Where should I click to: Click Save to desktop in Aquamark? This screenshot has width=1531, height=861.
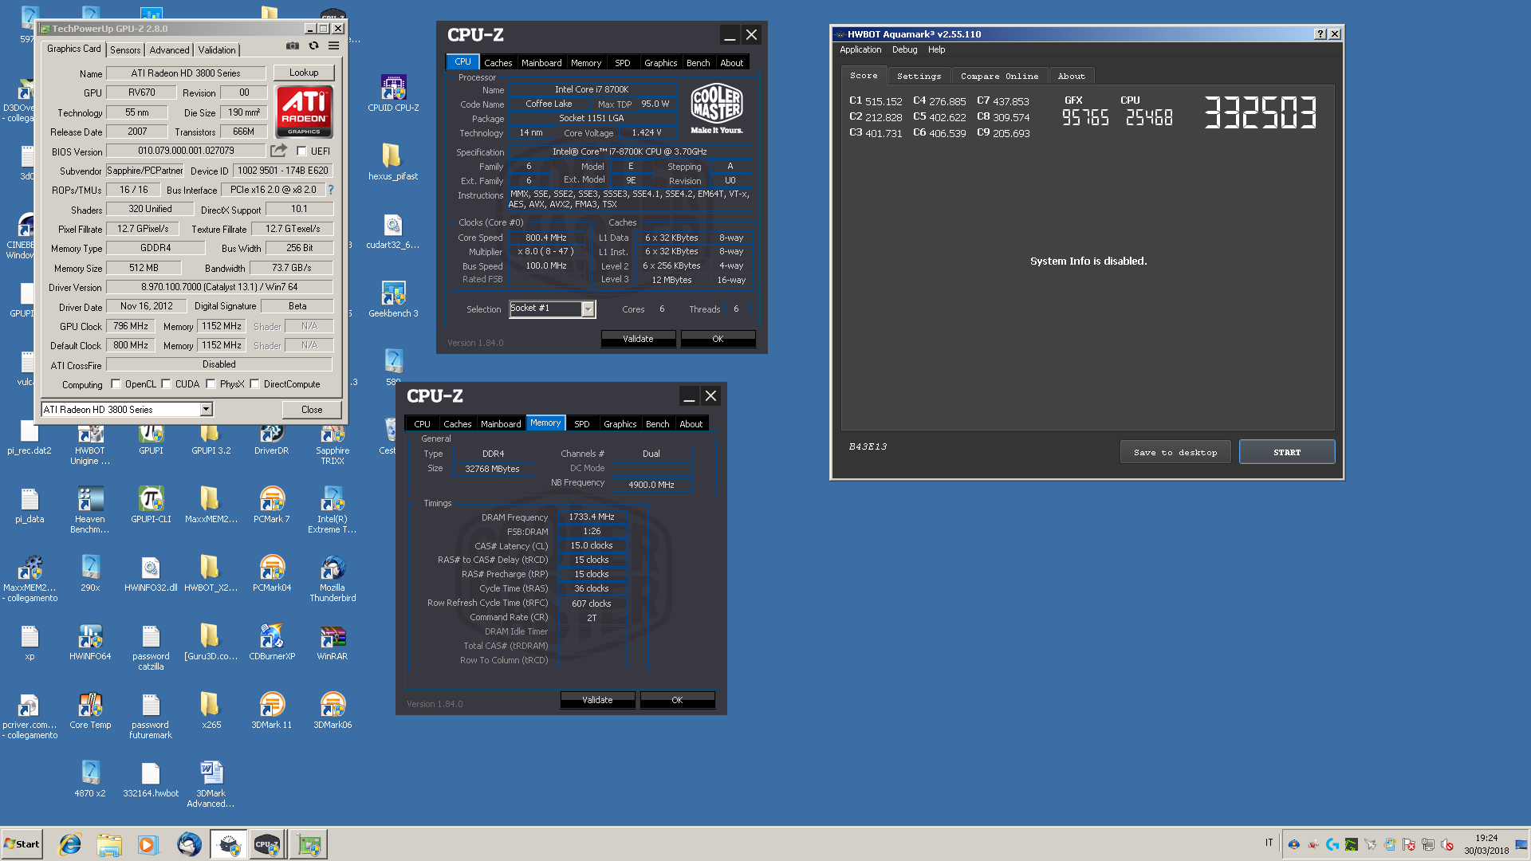(x=1175, y=452)
